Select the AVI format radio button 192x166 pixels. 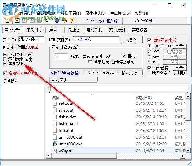[149, 52]
